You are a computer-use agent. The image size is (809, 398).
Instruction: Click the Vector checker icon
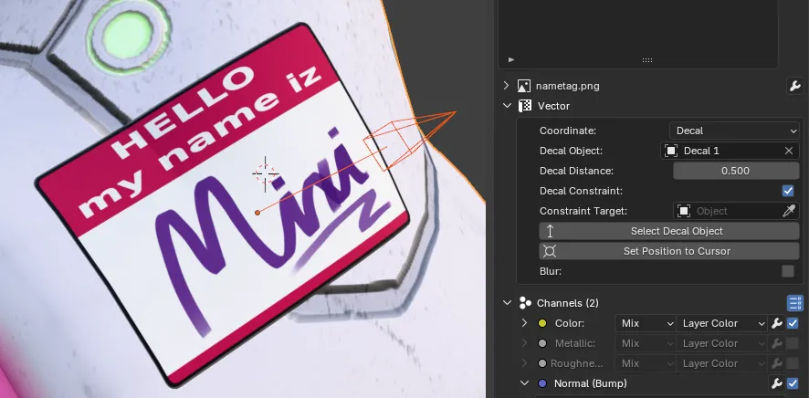pos(525,106)
